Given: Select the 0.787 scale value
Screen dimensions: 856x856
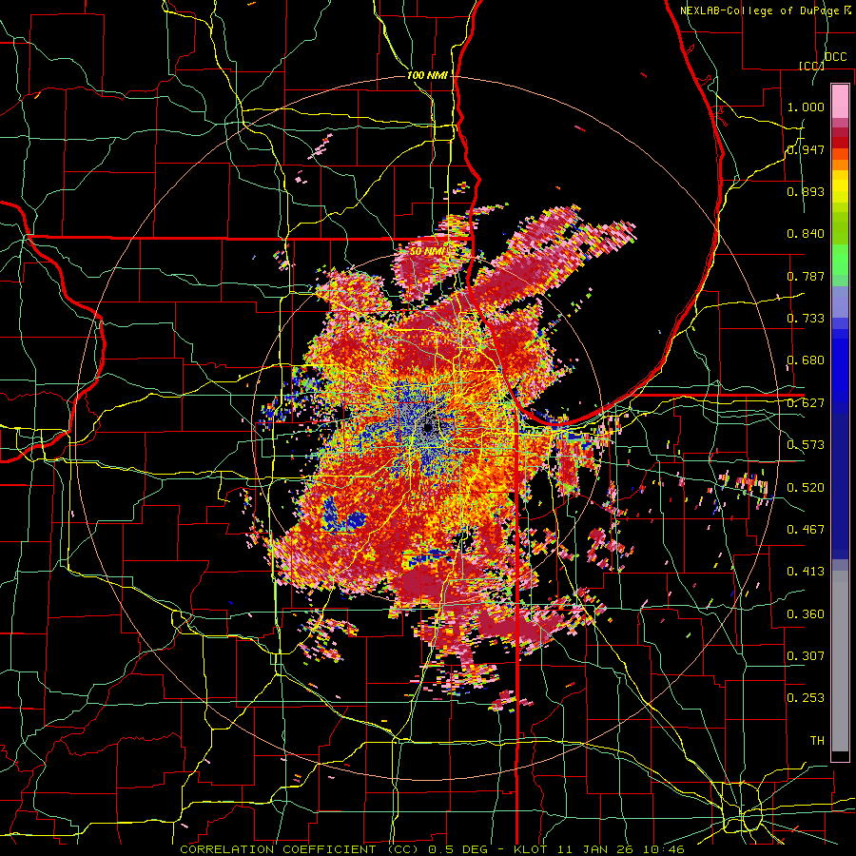Looking at the screenshot, I should pos(806,276).
